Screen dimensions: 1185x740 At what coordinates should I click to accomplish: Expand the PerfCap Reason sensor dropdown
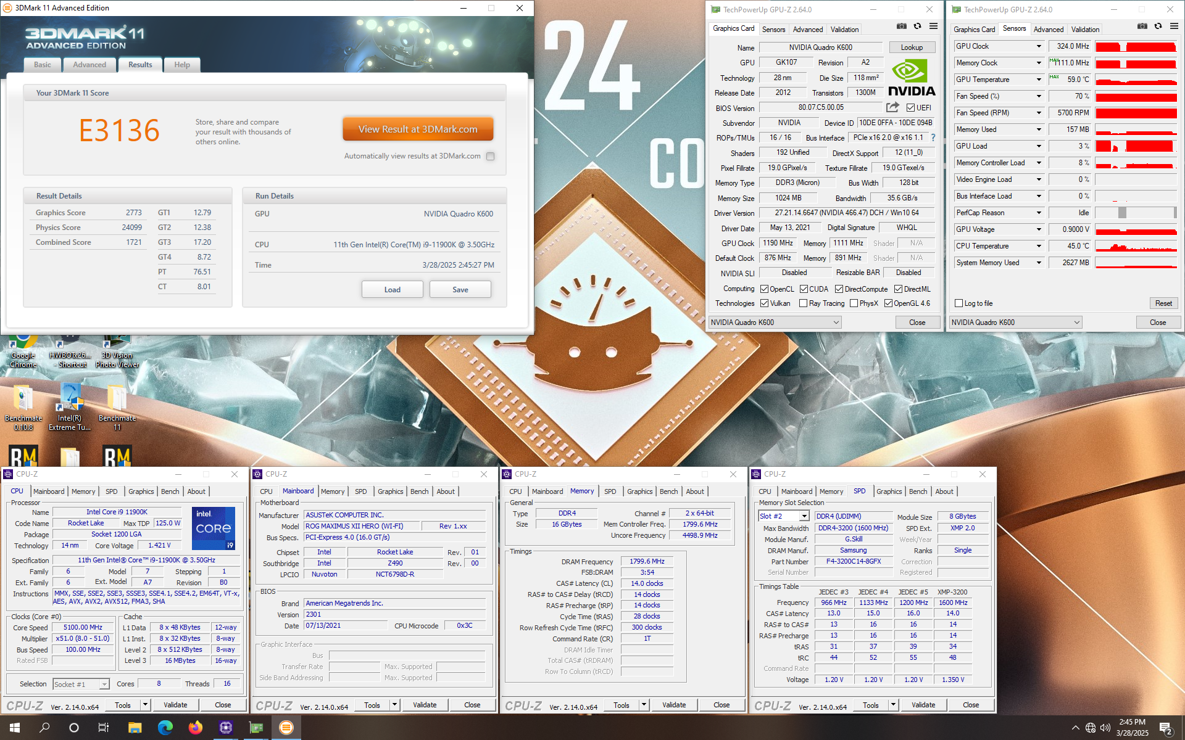click(1039, 213)
